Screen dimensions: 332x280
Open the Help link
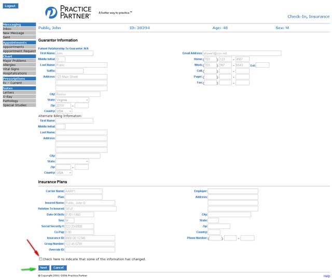click(x=326, y=276)
